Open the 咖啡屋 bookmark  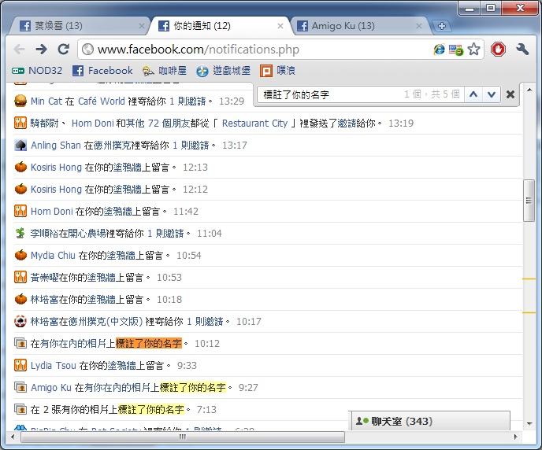click(165, 71)
